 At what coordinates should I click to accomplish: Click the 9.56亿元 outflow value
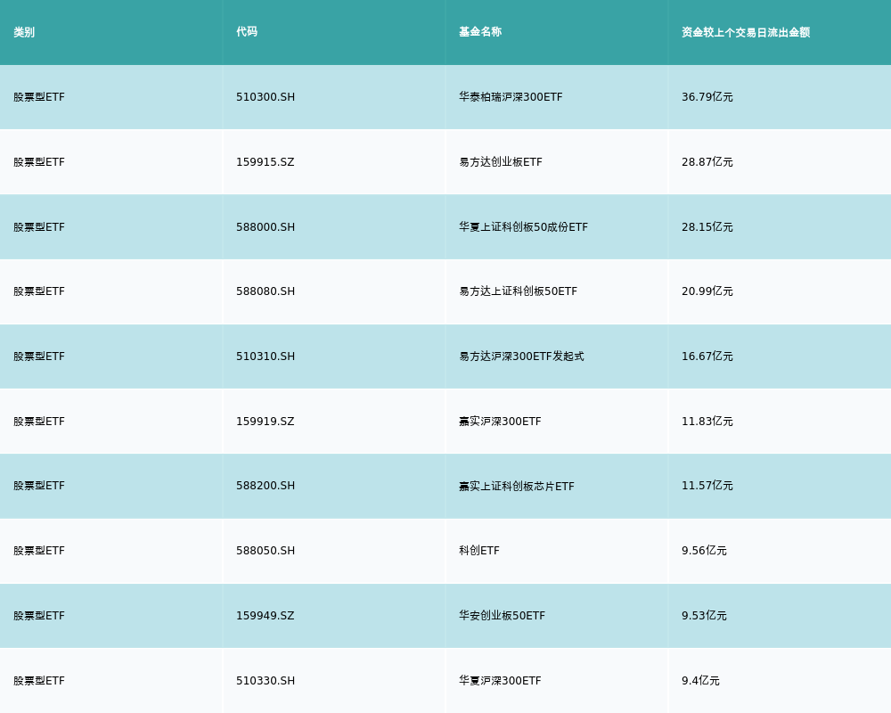click(704, 551)
